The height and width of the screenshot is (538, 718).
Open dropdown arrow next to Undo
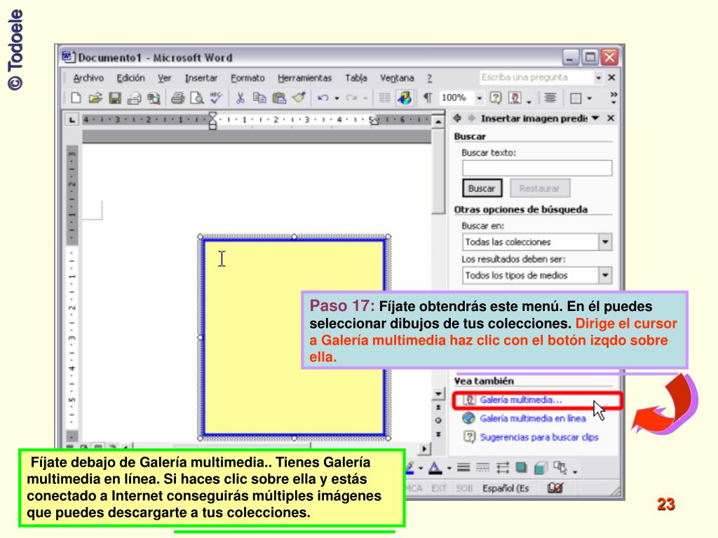337,98
